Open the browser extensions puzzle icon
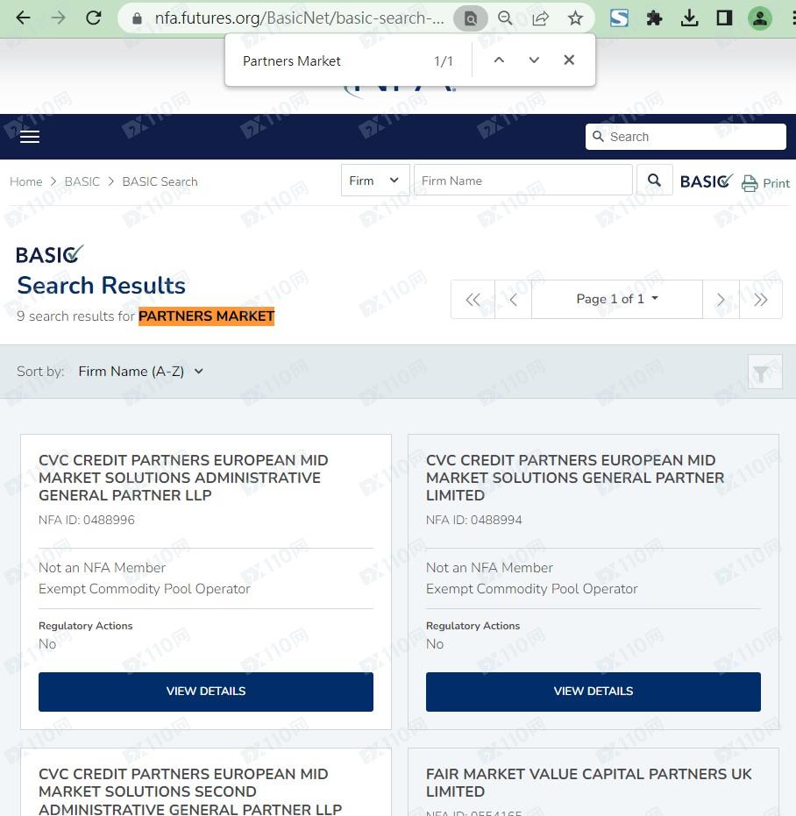 [654, 18]
